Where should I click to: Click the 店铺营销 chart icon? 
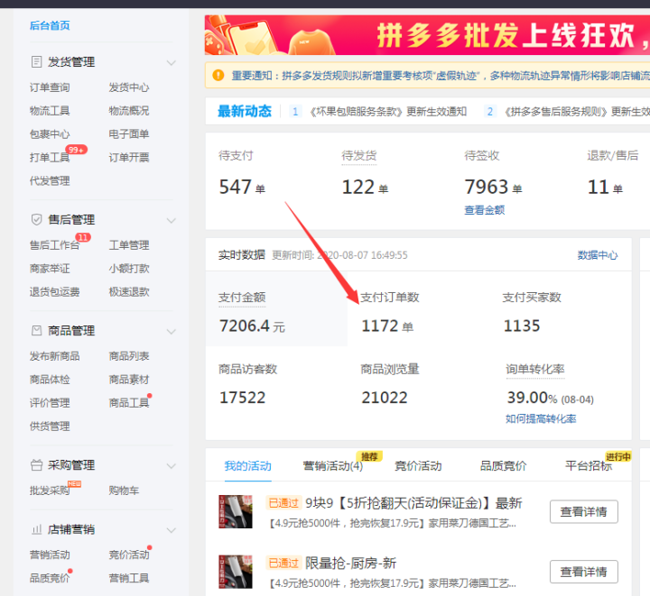pos(36,529)
